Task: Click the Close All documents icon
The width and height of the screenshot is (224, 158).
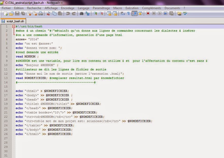Action: click(35, 14)
